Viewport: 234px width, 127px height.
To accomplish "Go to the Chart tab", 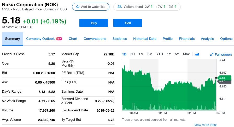I will point(73,39).
